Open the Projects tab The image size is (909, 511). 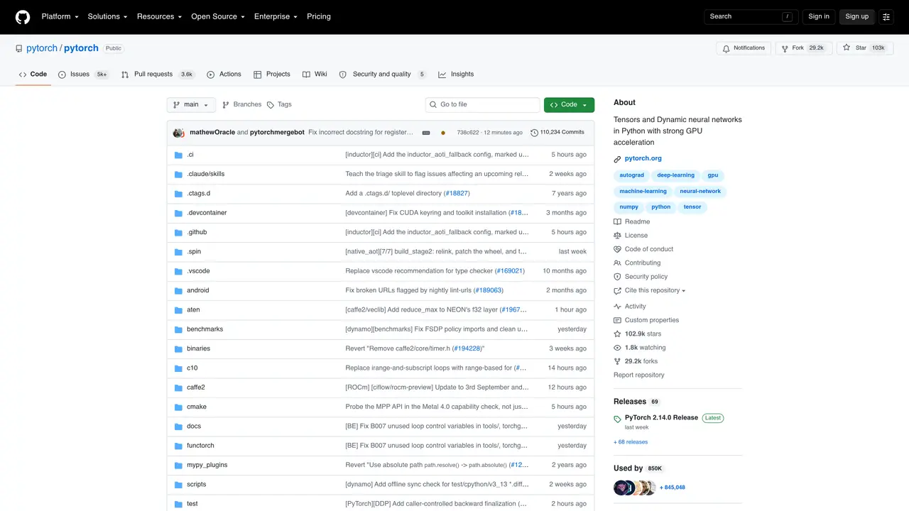pos(272,75)
